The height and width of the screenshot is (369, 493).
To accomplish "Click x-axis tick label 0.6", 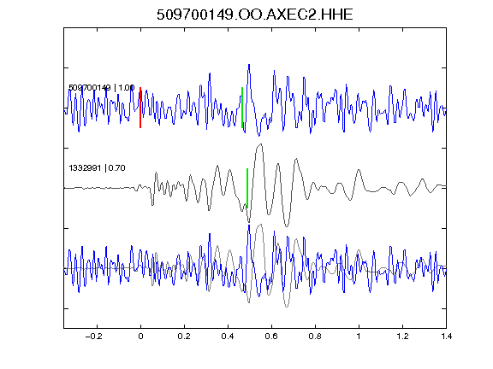I will tap(271, 337).
